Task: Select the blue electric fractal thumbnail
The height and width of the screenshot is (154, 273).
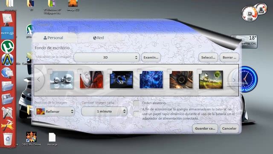Action: 151,80
